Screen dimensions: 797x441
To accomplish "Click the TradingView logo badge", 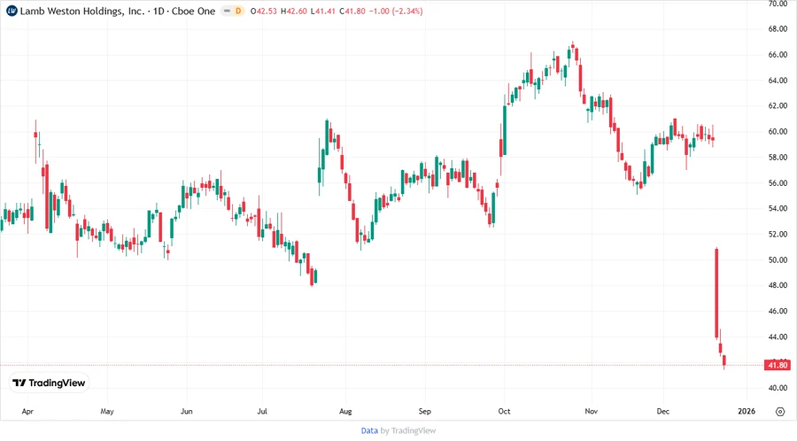I will [x=49, y=383].
